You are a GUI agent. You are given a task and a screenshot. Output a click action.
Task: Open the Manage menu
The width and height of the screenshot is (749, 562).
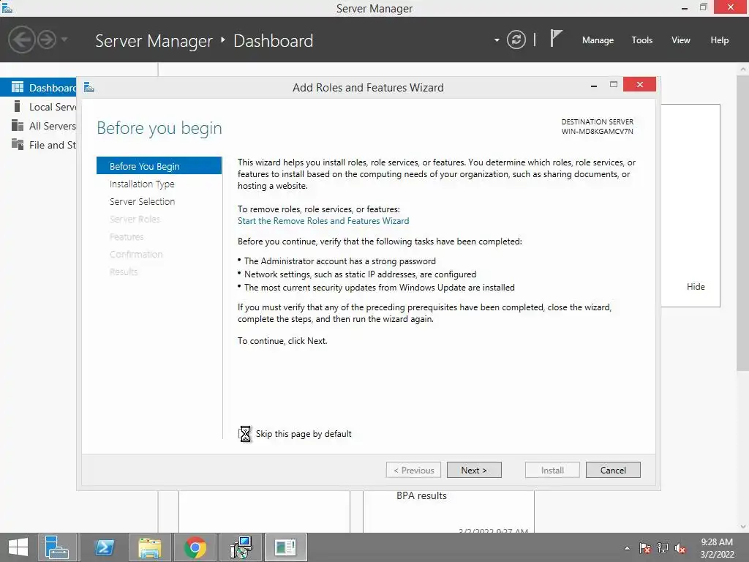pyautogui.click(x=598, y=40)
